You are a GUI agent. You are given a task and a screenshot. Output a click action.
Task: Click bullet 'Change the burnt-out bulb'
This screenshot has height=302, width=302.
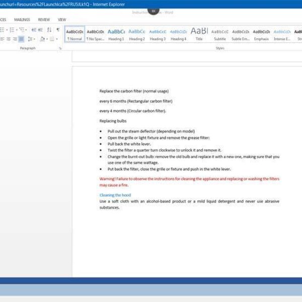click(193, 160)
